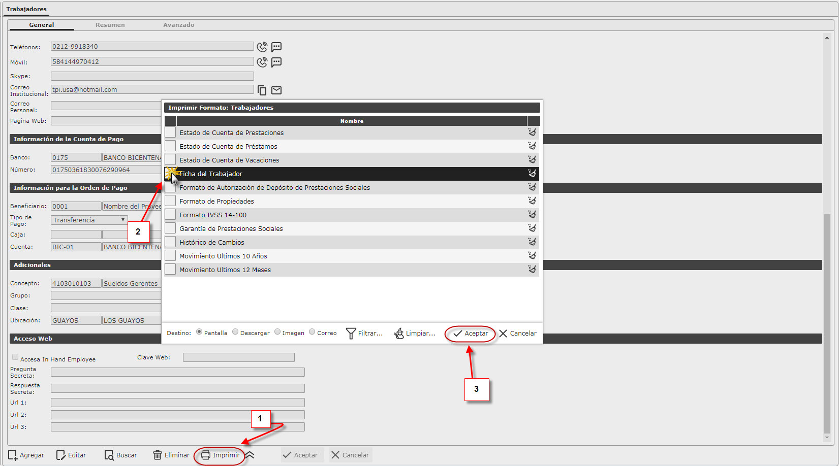The width and height of the screenshot is (839, 466).
Task: Select Descargar destination radio button
Action: pos(235,332)
